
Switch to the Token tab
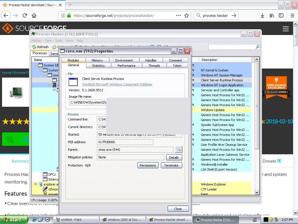pos(177,66)
